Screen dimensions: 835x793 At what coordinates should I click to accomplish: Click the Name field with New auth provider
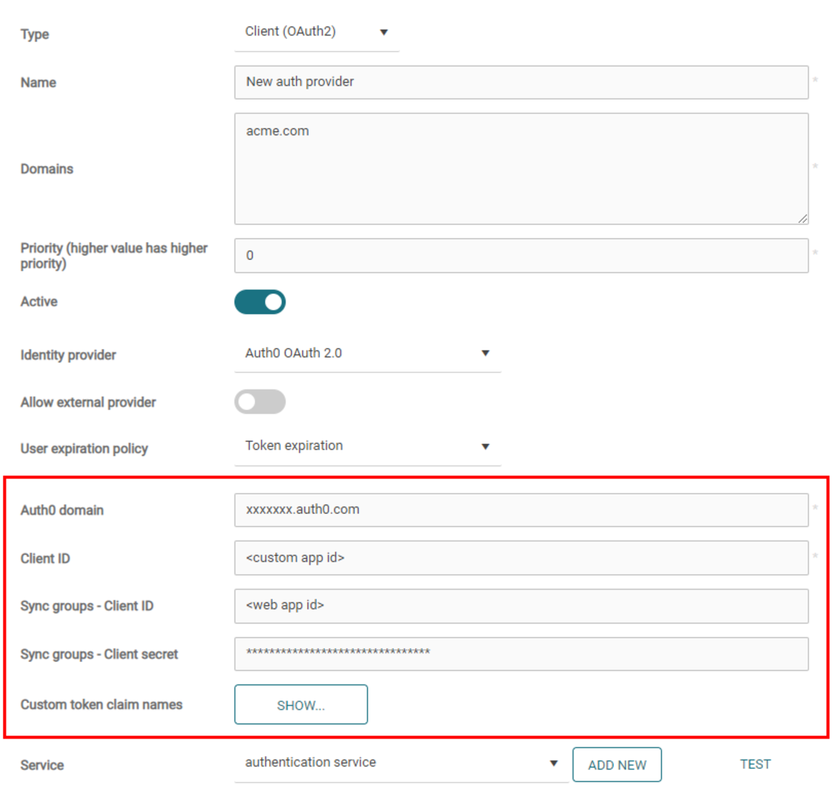(x=521, y=82)
